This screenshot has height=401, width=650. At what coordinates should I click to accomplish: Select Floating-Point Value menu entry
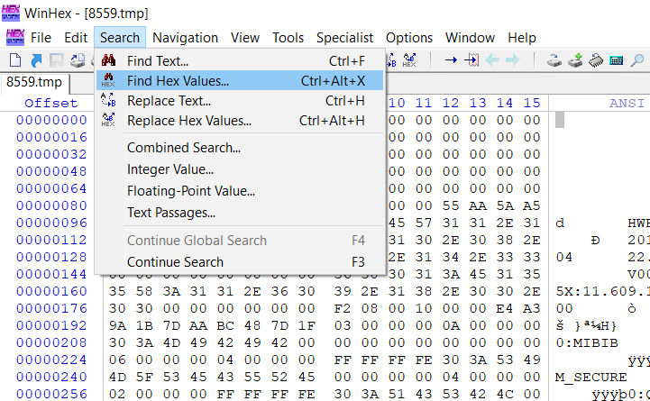[190, 191]
